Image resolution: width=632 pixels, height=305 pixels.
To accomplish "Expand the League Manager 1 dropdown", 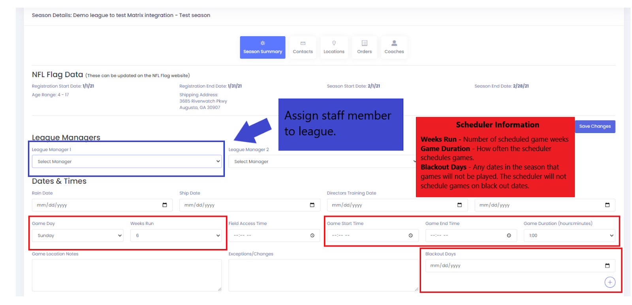I will tap(126, 161).
